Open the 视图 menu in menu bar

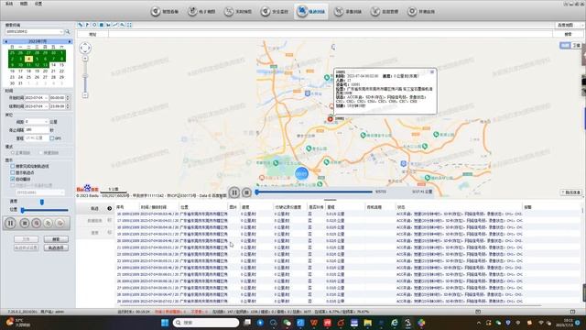[24, 4]
